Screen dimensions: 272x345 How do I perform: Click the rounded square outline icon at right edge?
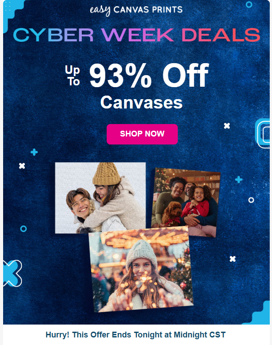coord(263,133)
